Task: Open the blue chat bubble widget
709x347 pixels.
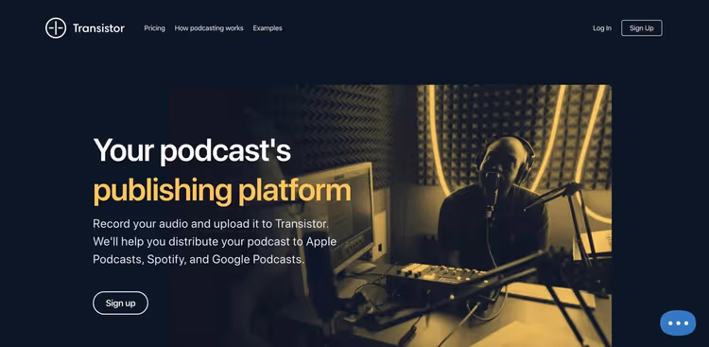Action: point(678,323)
